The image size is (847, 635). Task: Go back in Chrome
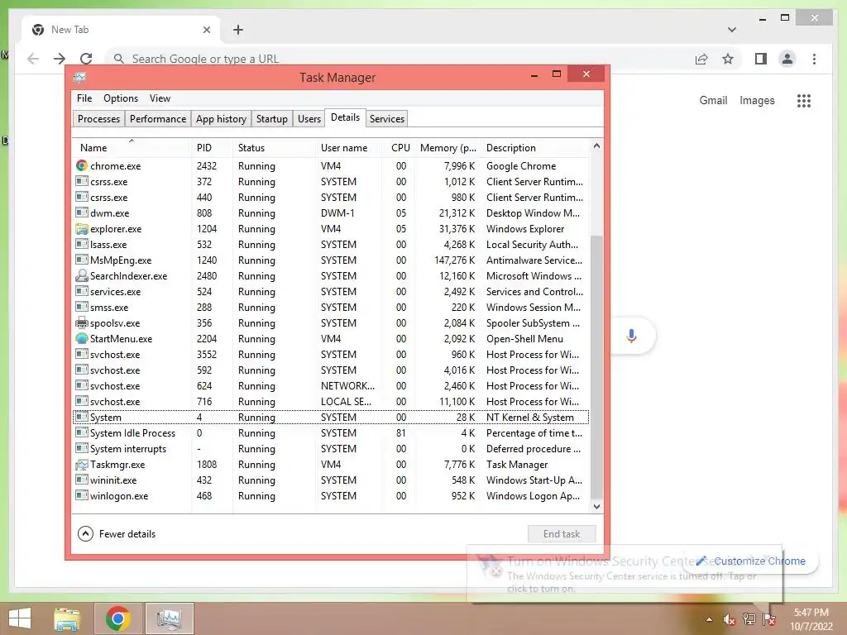pos(33,59)
